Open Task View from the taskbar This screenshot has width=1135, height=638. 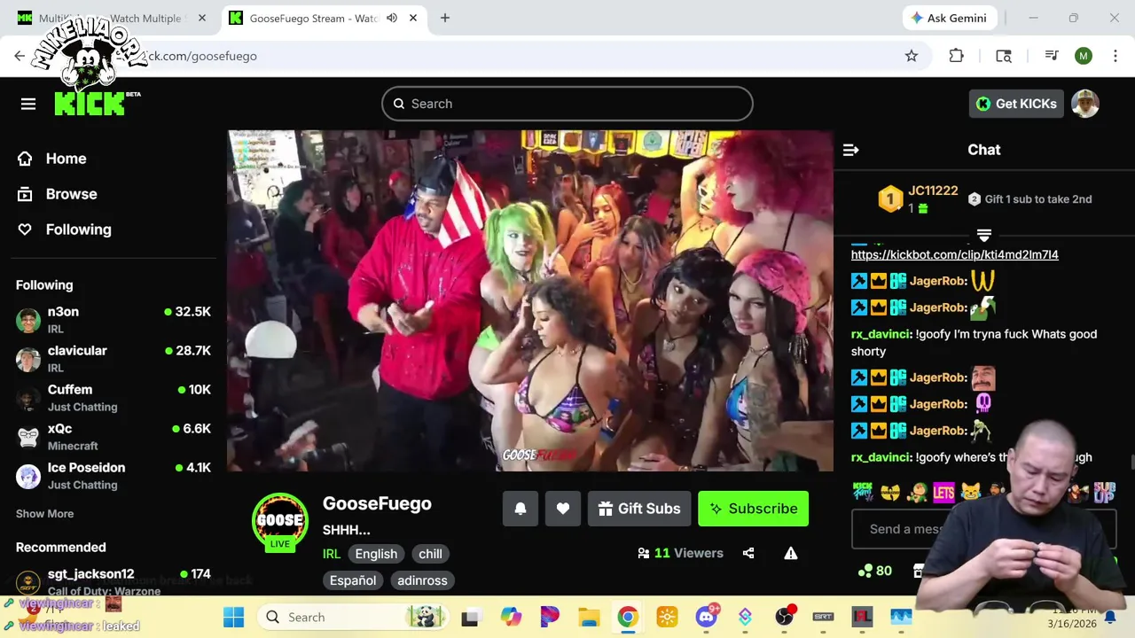click(470, 618)
